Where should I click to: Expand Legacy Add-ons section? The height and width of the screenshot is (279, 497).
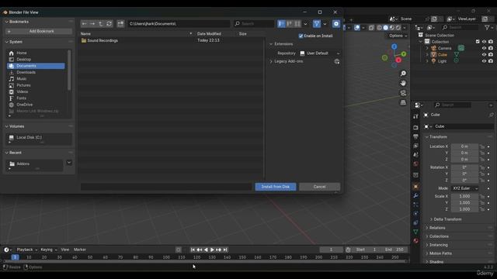[271, 61]
